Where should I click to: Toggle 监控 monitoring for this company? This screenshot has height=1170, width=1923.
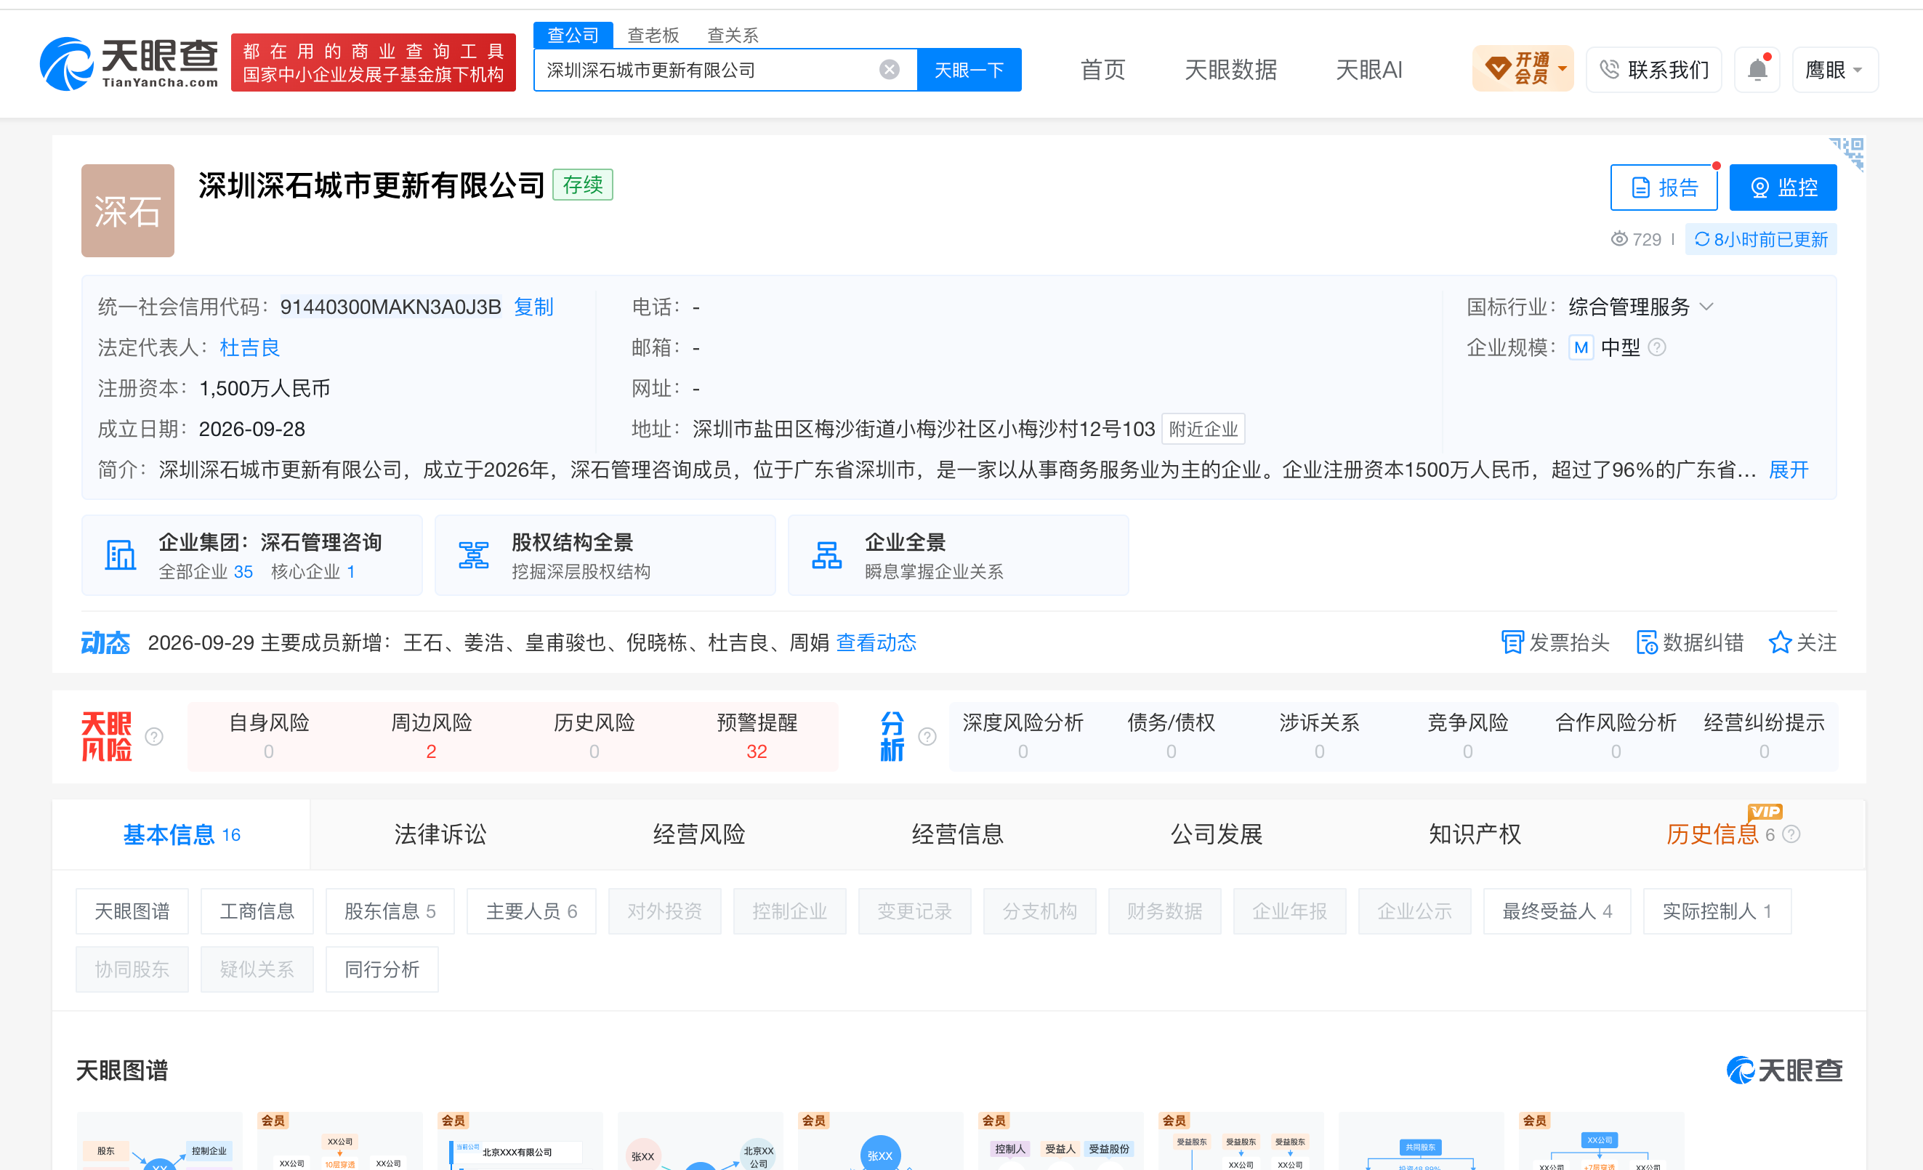1783,187
